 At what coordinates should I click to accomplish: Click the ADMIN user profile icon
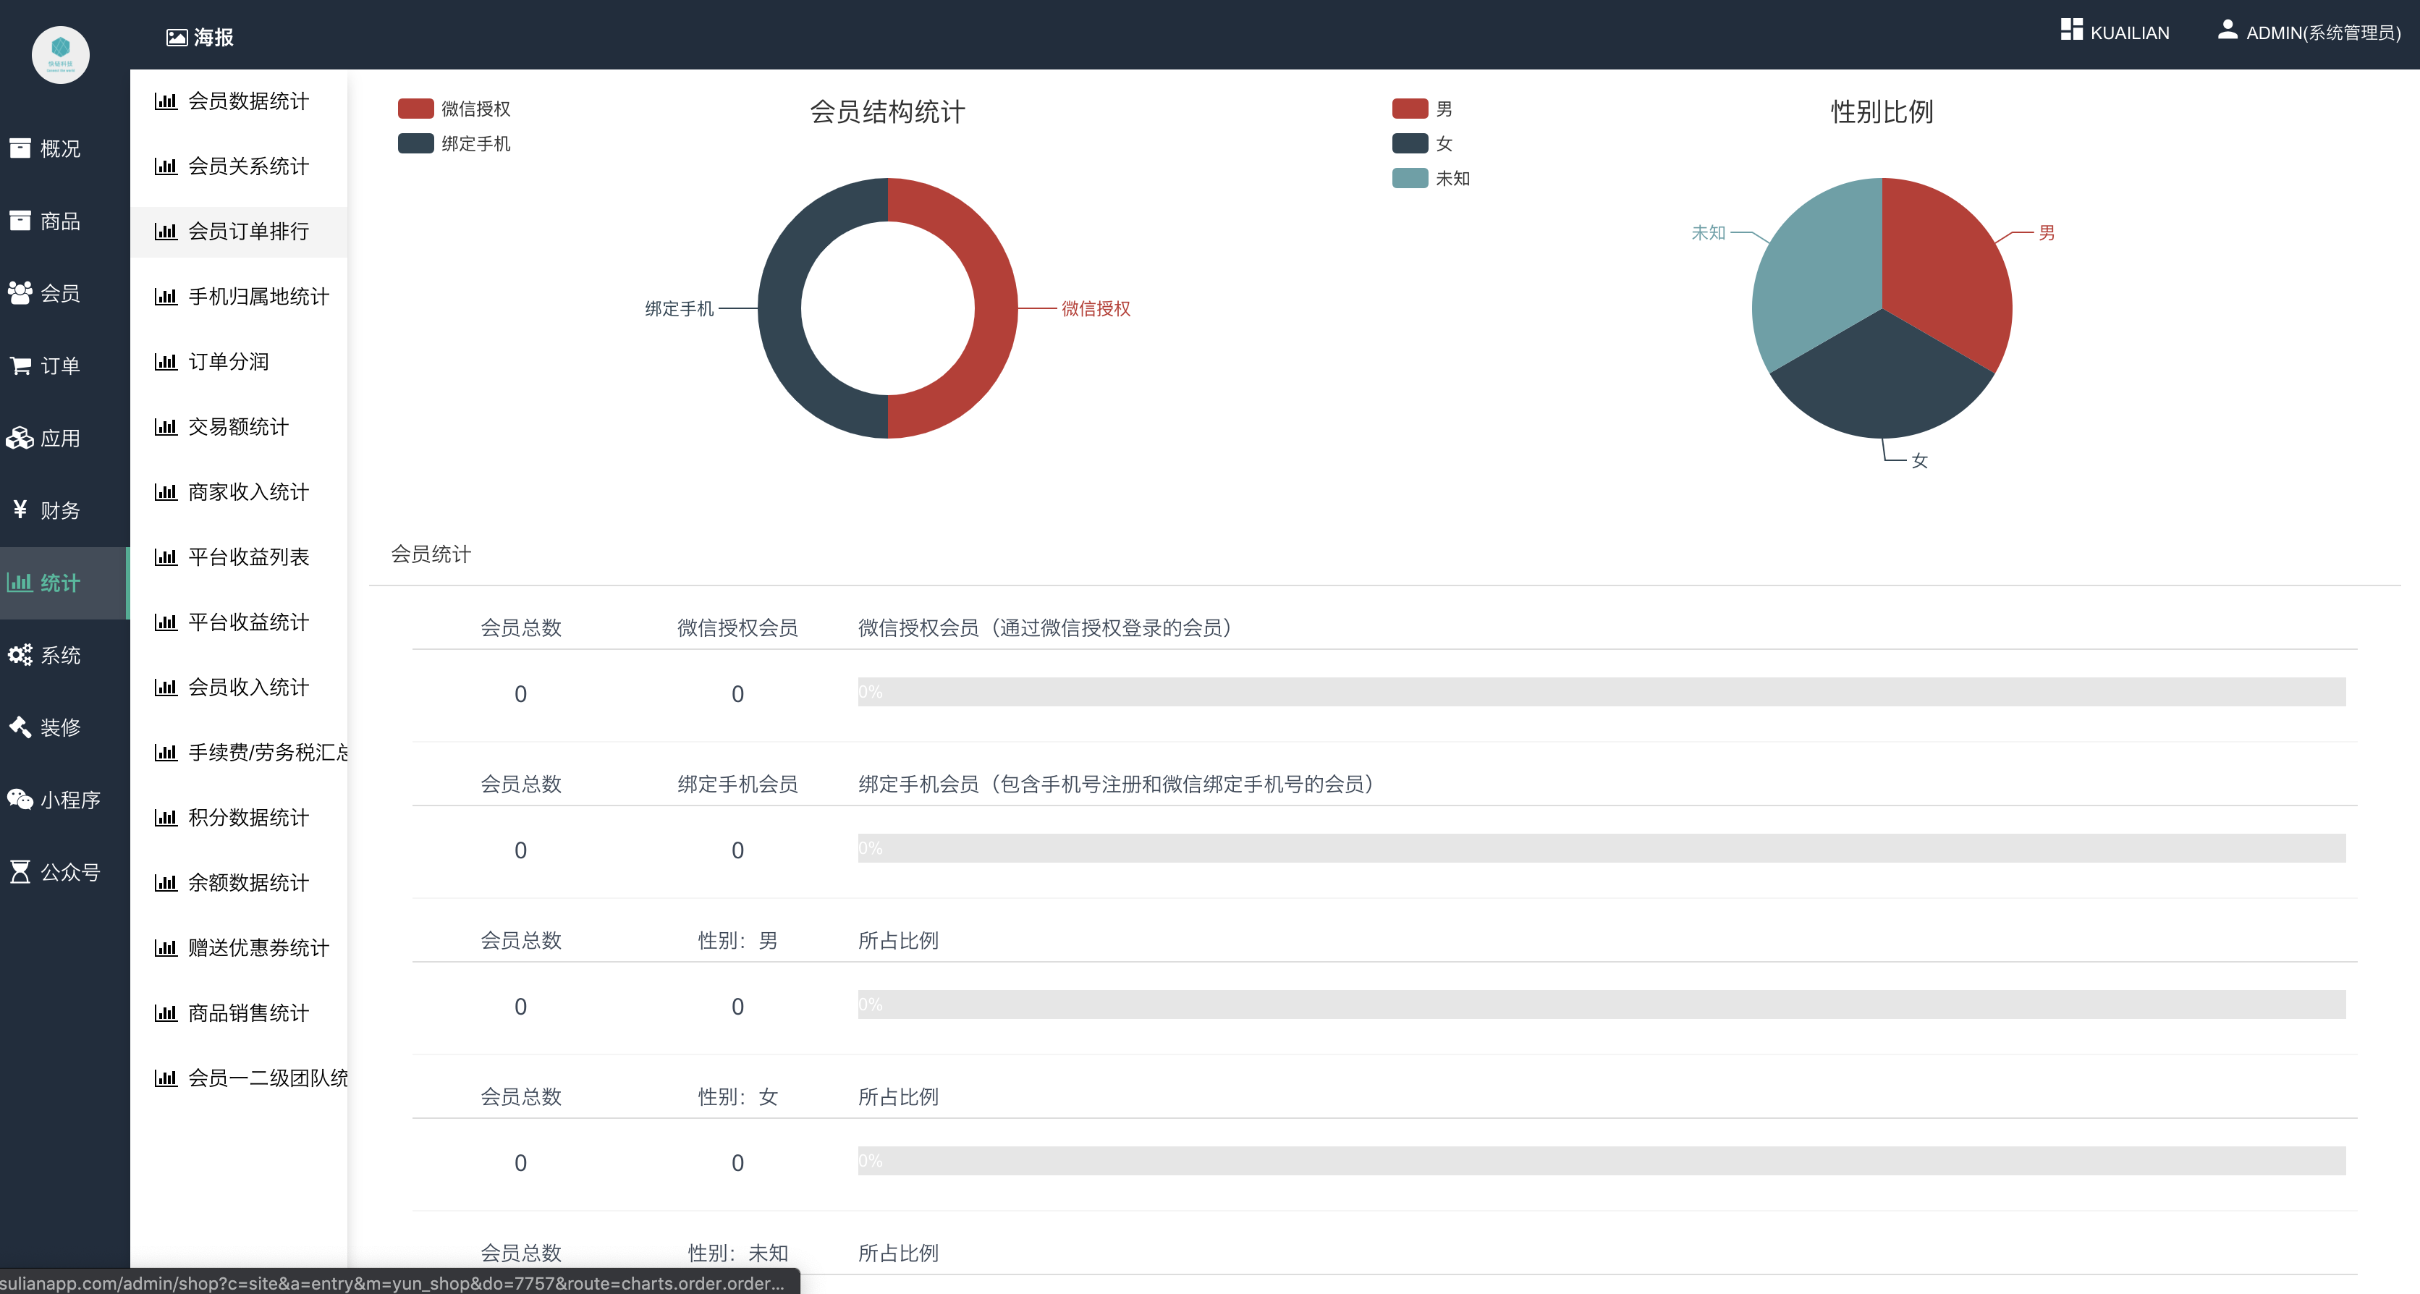(2227, 29)
